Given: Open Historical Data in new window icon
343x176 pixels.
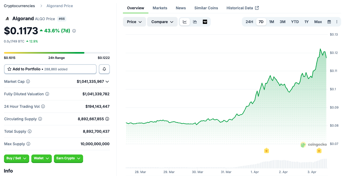Looking at the screenshot, I should coord(256,8).
